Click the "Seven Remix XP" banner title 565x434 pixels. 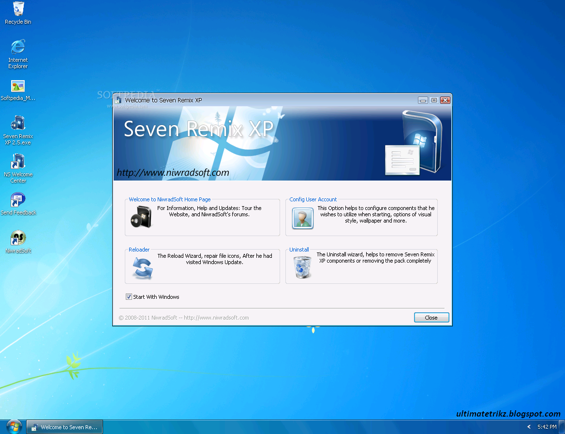(198, 129)
